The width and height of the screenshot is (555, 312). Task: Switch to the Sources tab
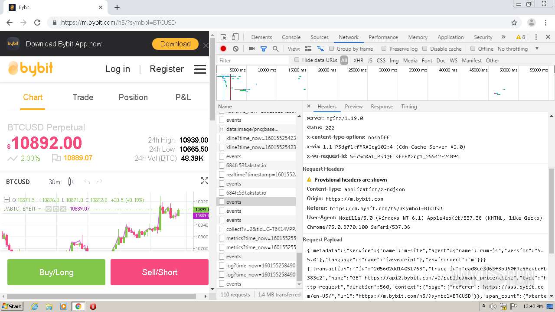[x=320, y=37]
